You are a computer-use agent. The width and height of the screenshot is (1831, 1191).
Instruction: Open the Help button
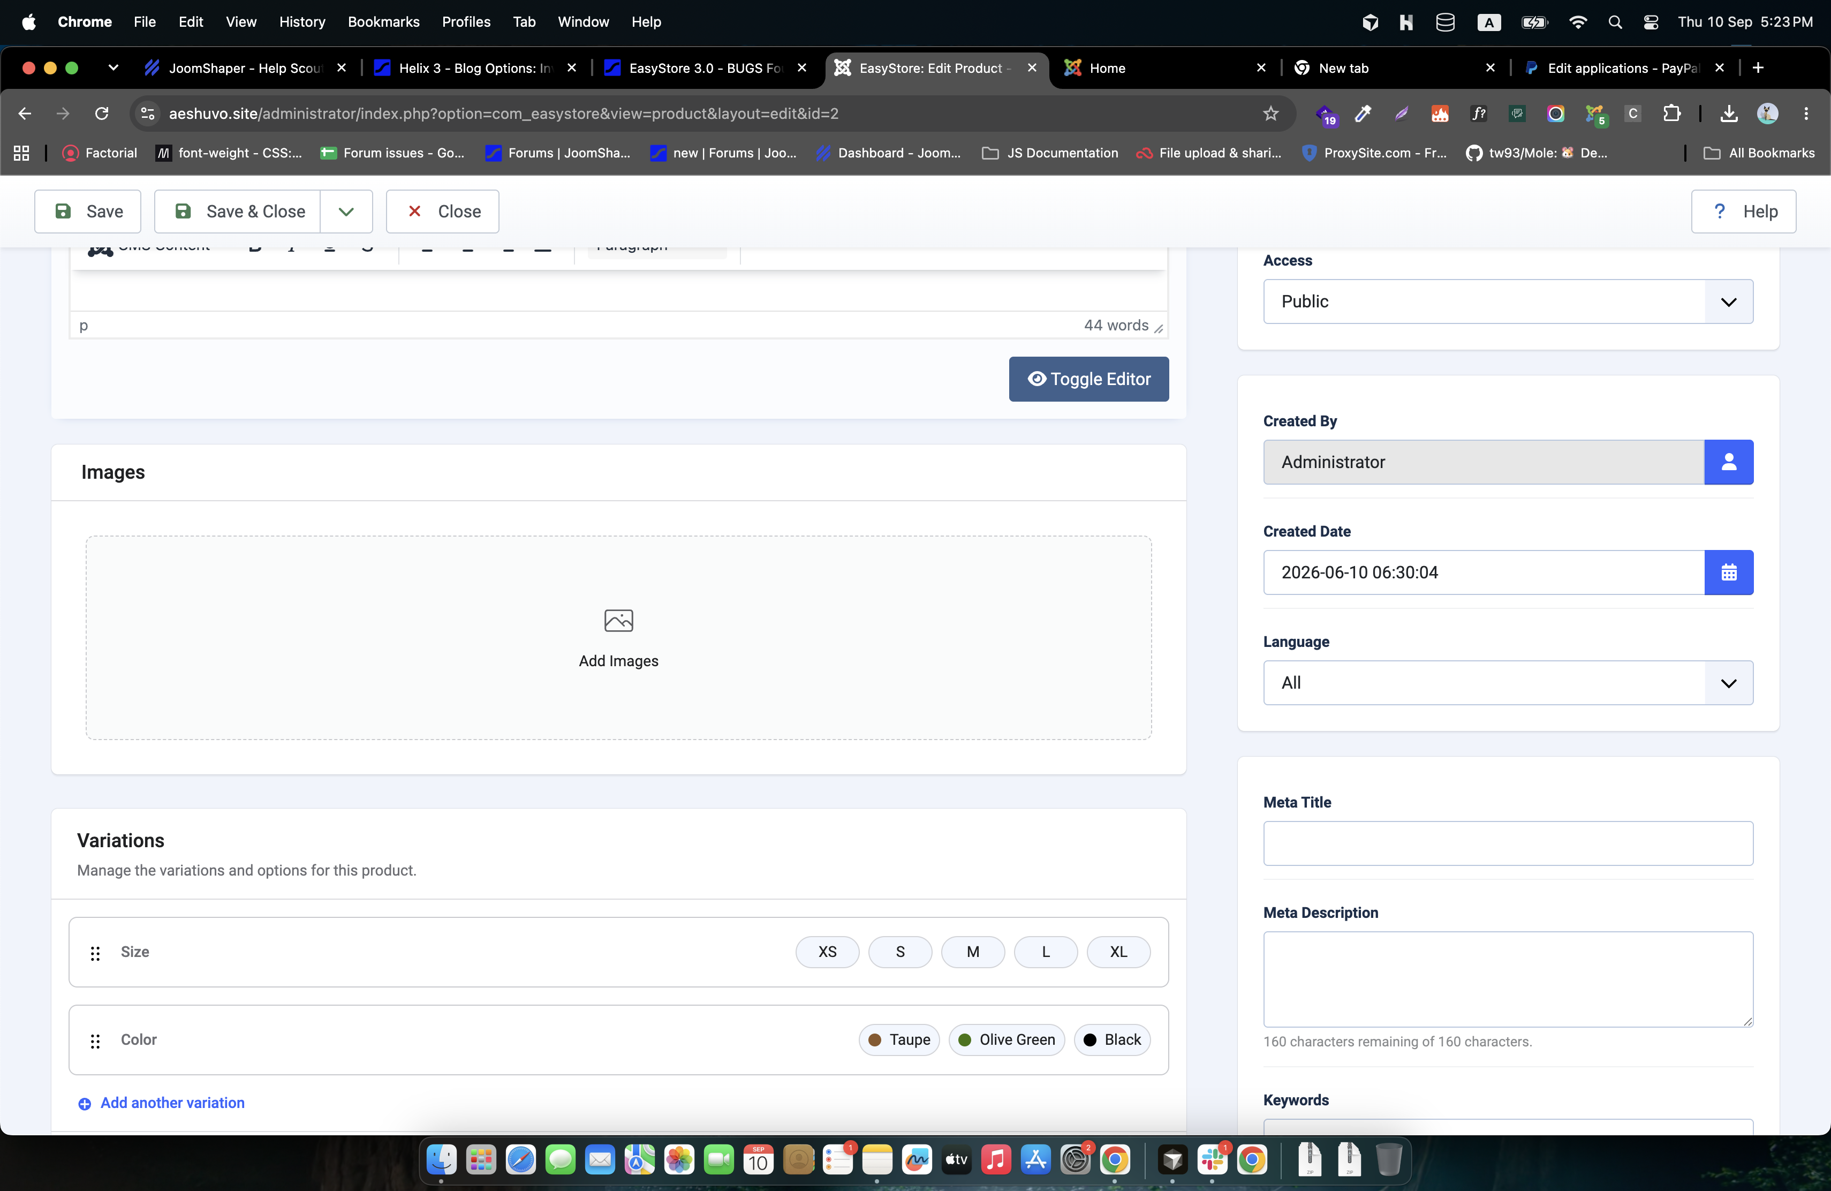[1743, 212]
